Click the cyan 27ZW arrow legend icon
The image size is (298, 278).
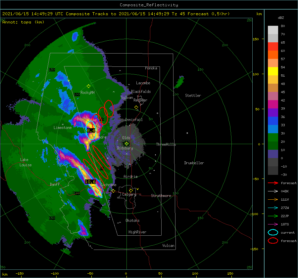coord(273,208)
